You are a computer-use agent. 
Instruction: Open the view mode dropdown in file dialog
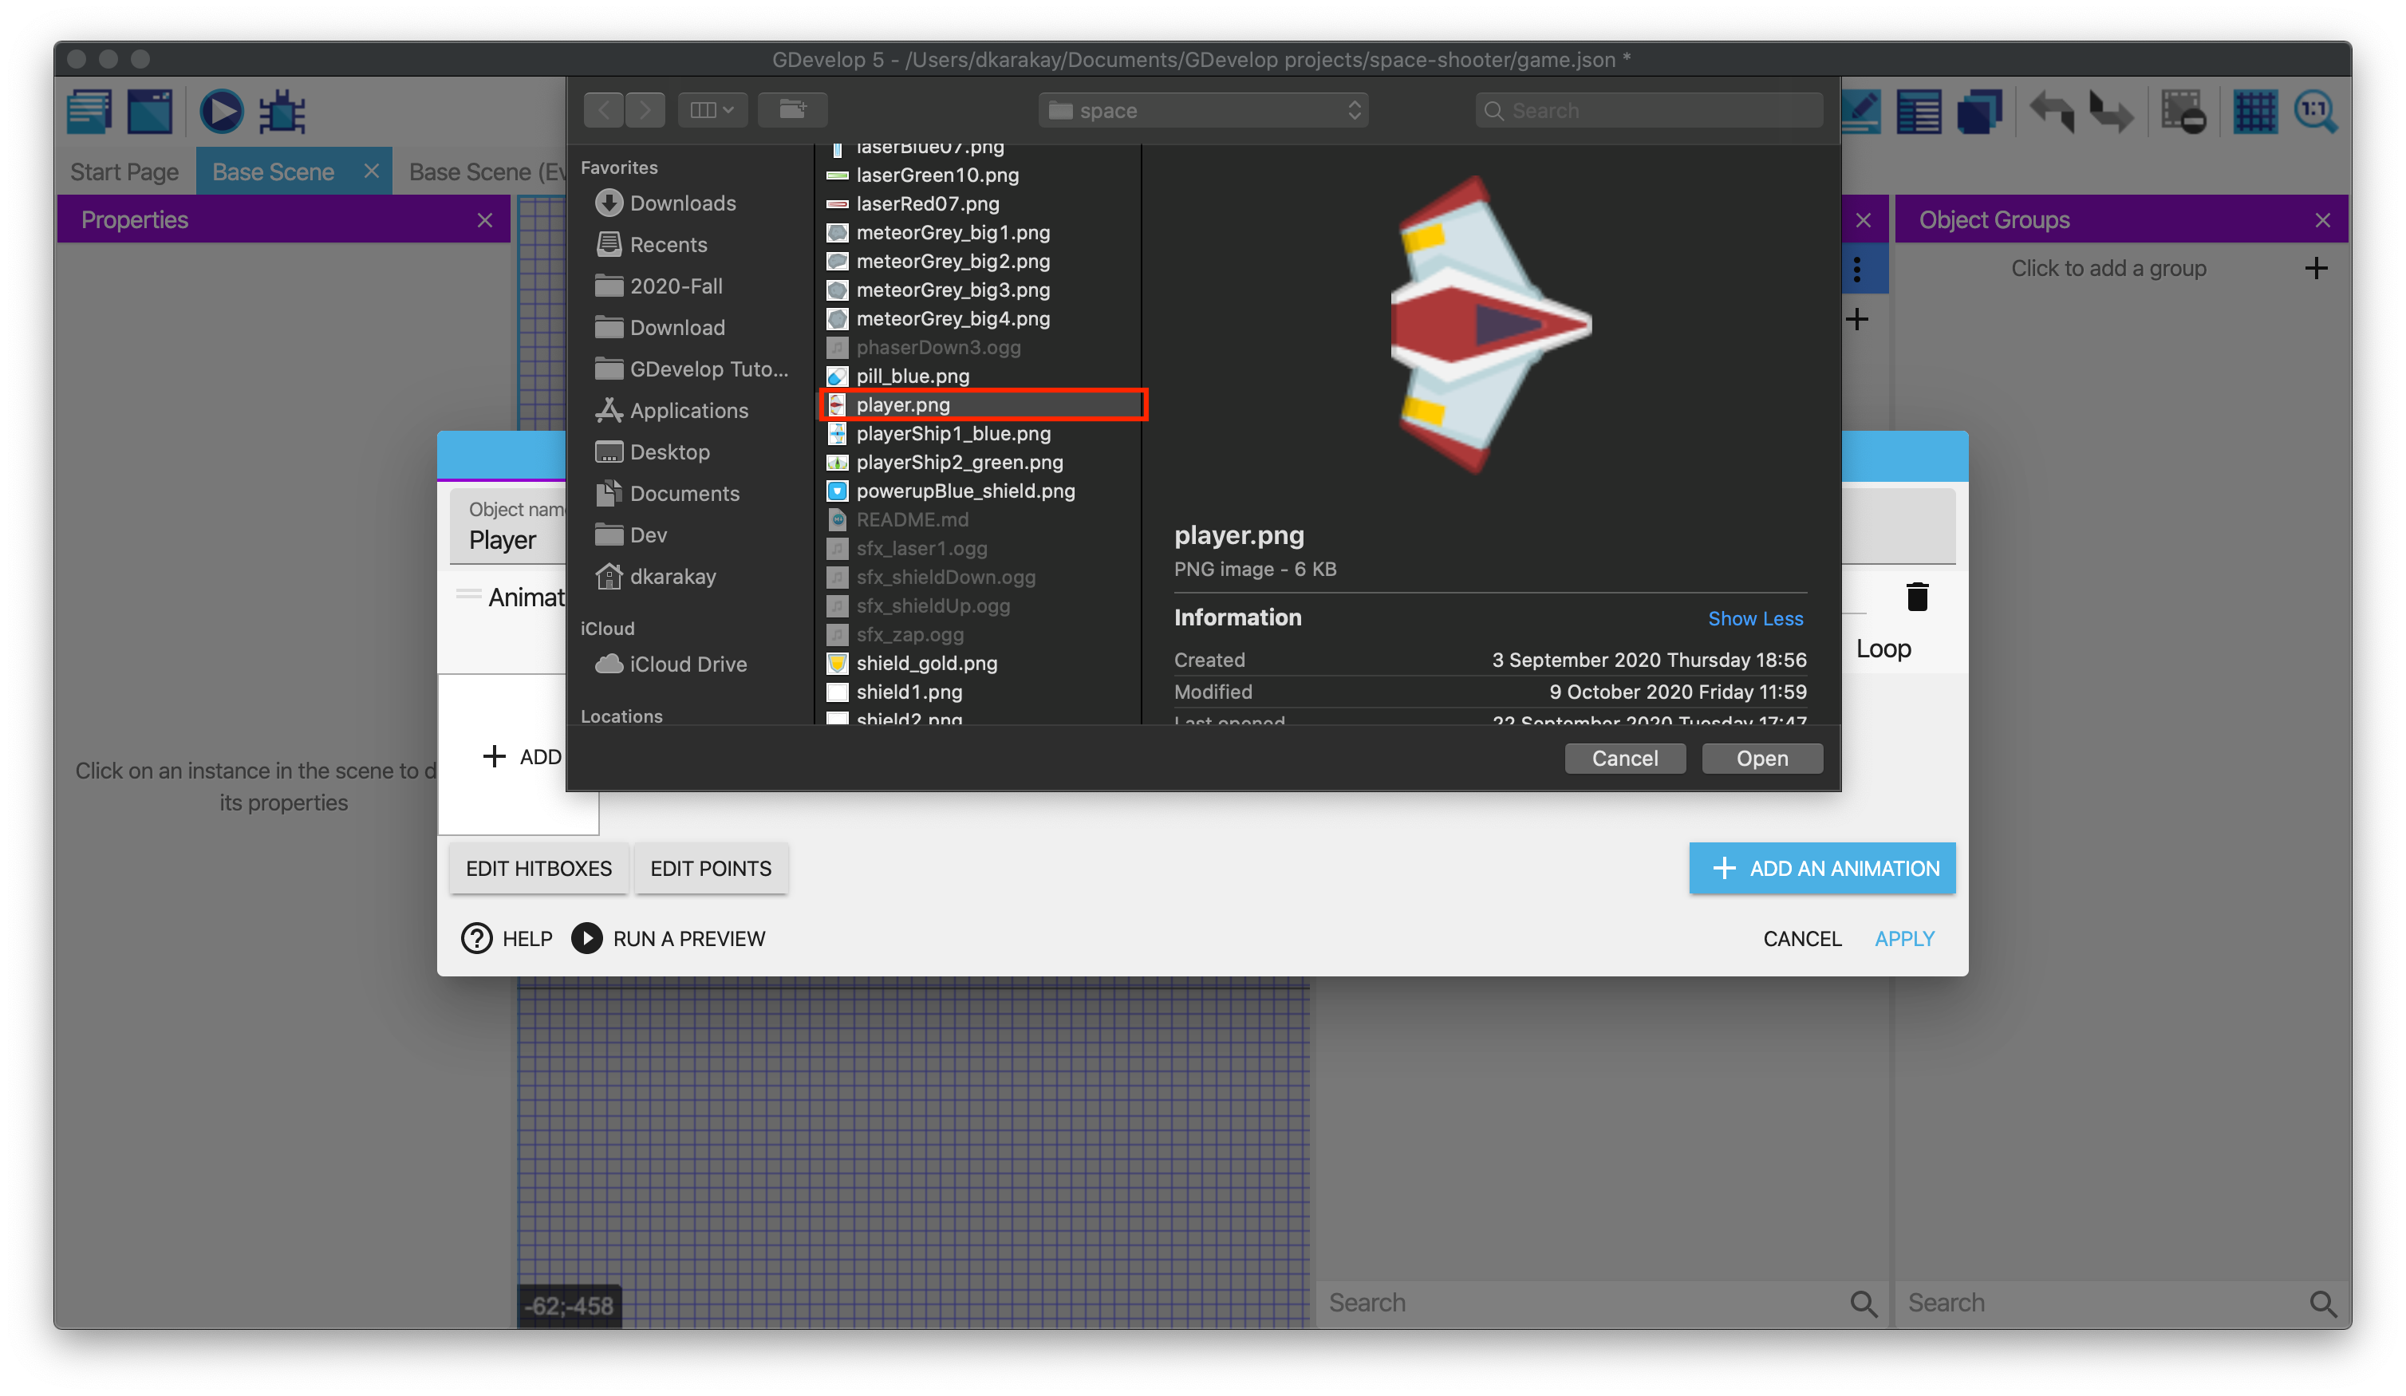click(712, 110)
